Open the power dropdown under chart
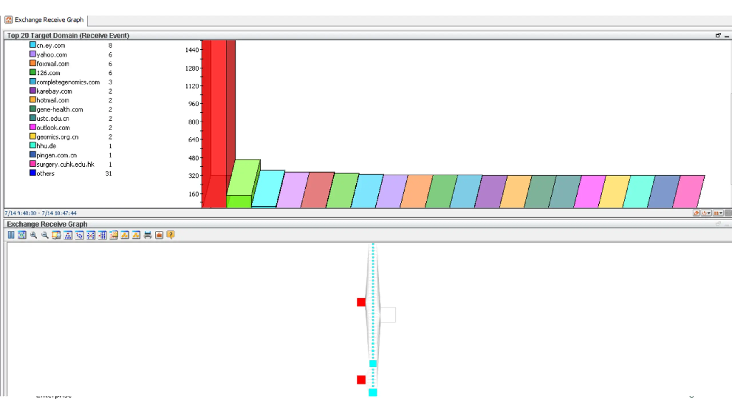Screen dimensions: 732x412 (x=706, y=213)
